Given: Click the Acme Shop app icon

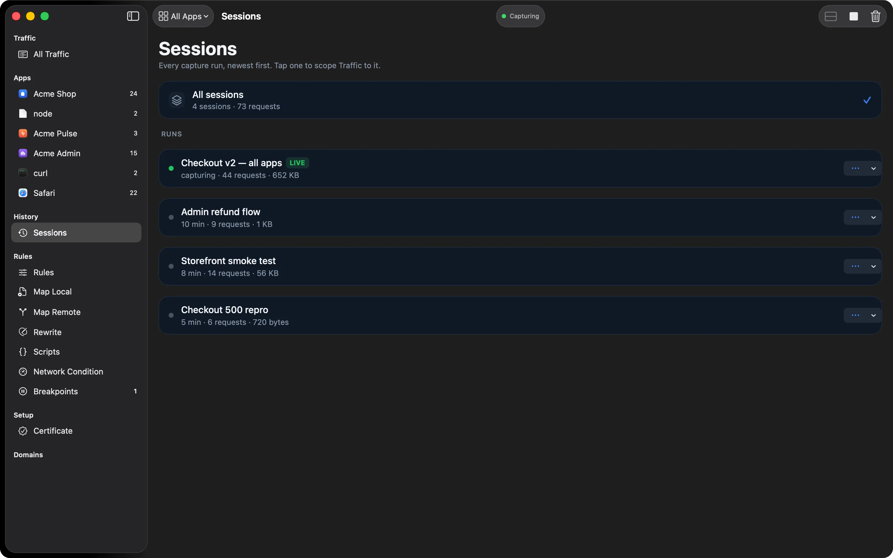Looking at the screenshot, I should 23,94.
